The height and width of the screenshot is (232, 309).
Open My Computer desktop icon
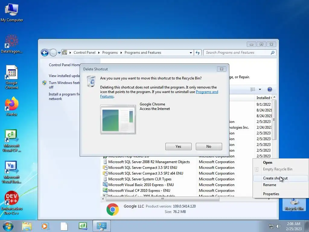coord(12,13)
